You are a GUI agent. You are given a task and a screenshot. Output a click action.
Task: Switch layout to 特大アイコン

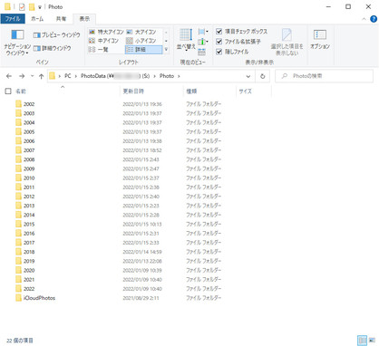pyautogui.click(x=106, y=32)
